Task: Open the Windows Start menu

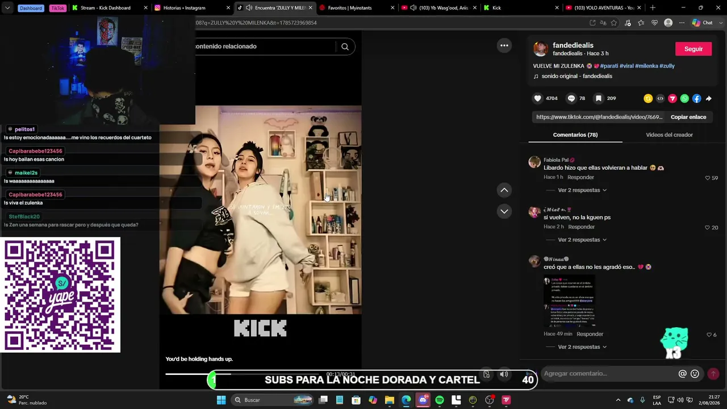Action: 222,400
